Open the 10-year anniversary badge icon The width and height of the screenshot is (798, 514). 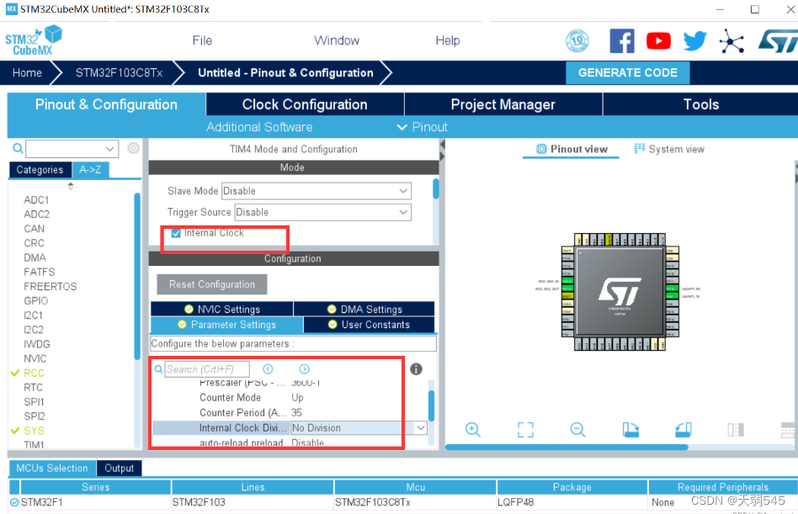(577, 40)
